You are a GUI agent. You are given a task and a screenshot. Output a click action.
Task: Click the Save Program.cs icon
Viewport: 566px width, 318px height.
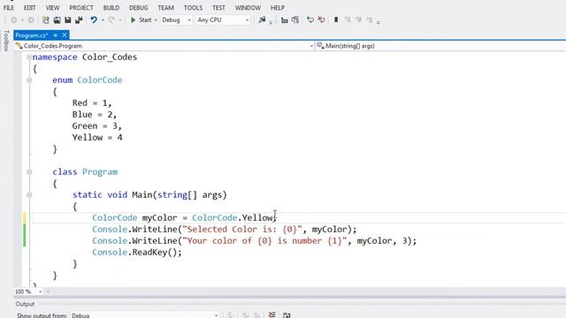pos(68,20)
